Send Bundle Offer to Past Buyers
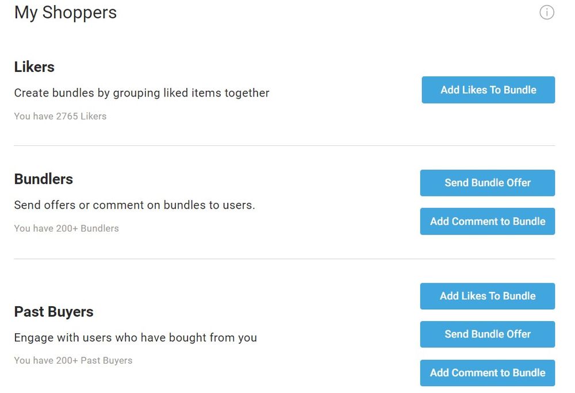 click(487, 334)
